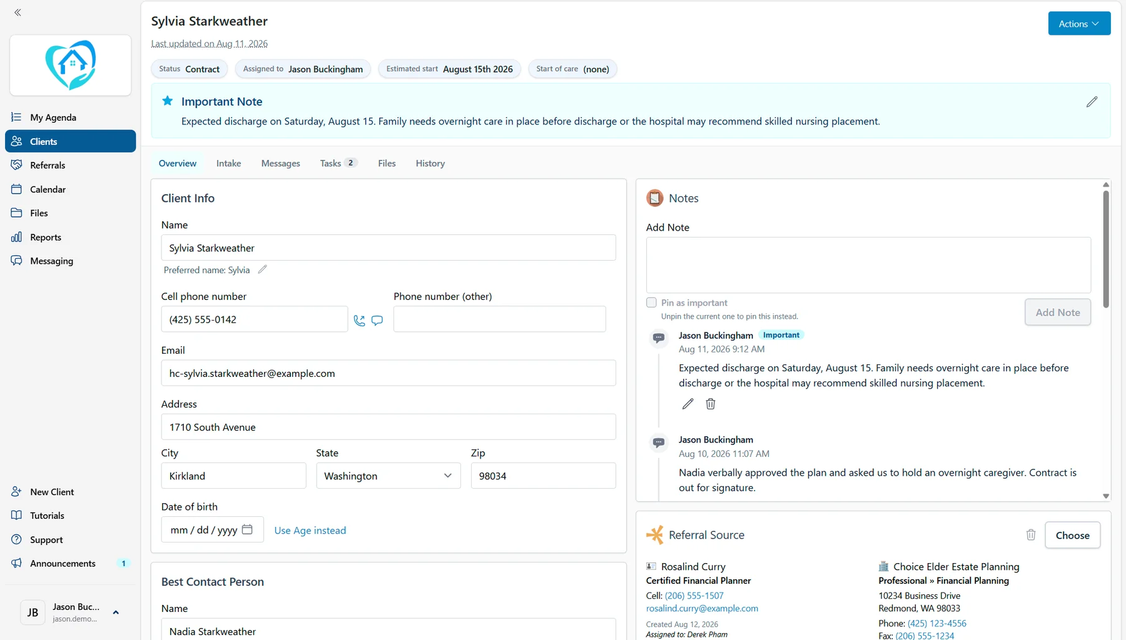Screen dimensions: 1126x640
Task: Check the Pin as important checkbox
Action: (651, 302)
